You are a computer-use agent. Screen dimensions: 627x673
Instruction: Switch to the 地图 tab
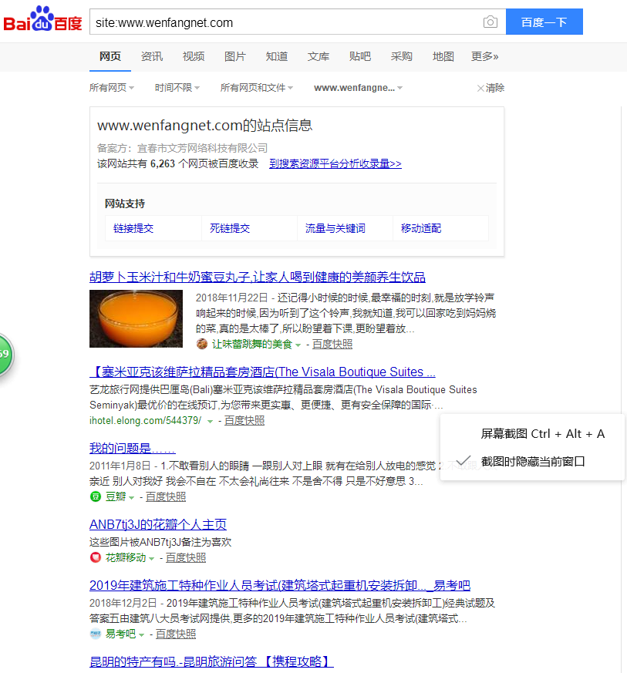[x=443, y=56]
